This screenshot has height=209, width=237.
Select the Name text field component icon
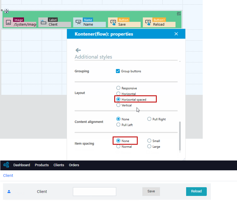(78, 22)
